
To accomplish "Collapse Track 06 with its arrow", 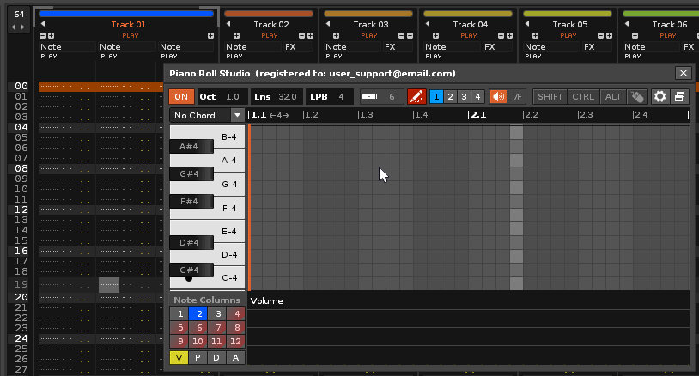I will [x=627, y=24].
